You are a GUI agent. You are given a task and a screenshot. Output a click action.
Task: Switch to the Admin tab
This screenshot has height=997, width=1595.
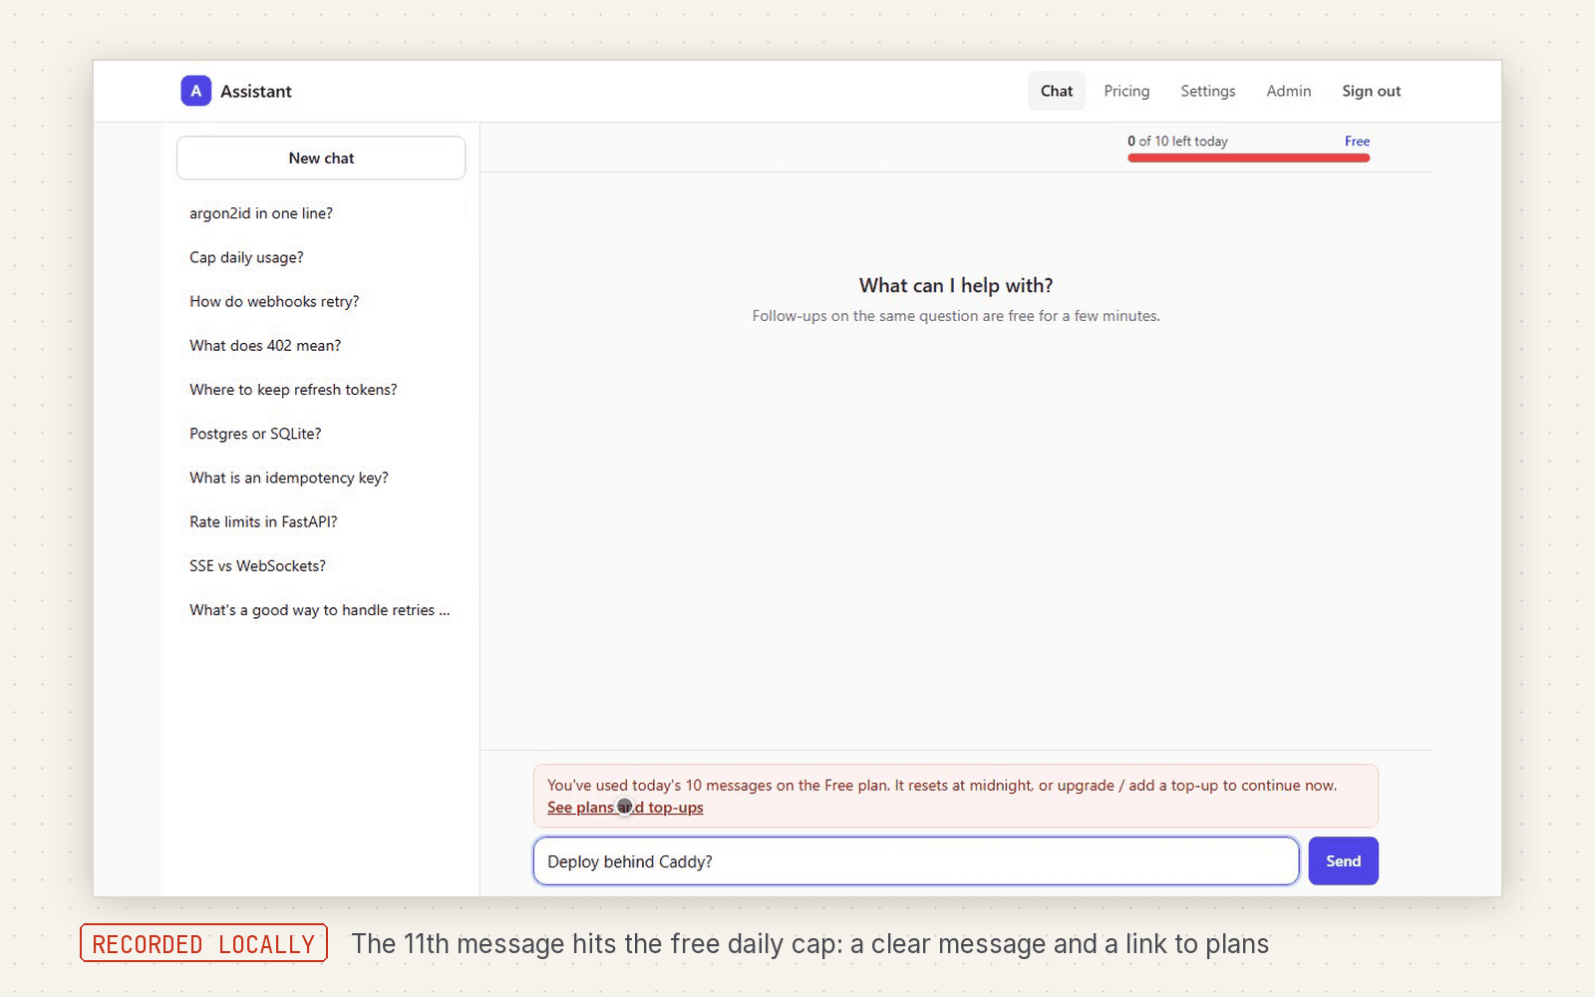pos(1289,91)
